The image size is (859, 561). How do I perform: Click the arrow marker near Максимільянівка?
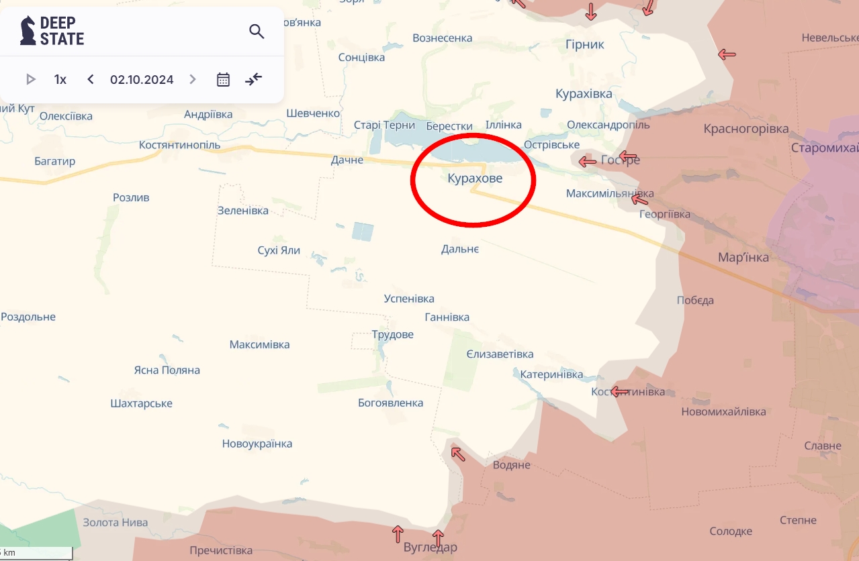[640, 199]
